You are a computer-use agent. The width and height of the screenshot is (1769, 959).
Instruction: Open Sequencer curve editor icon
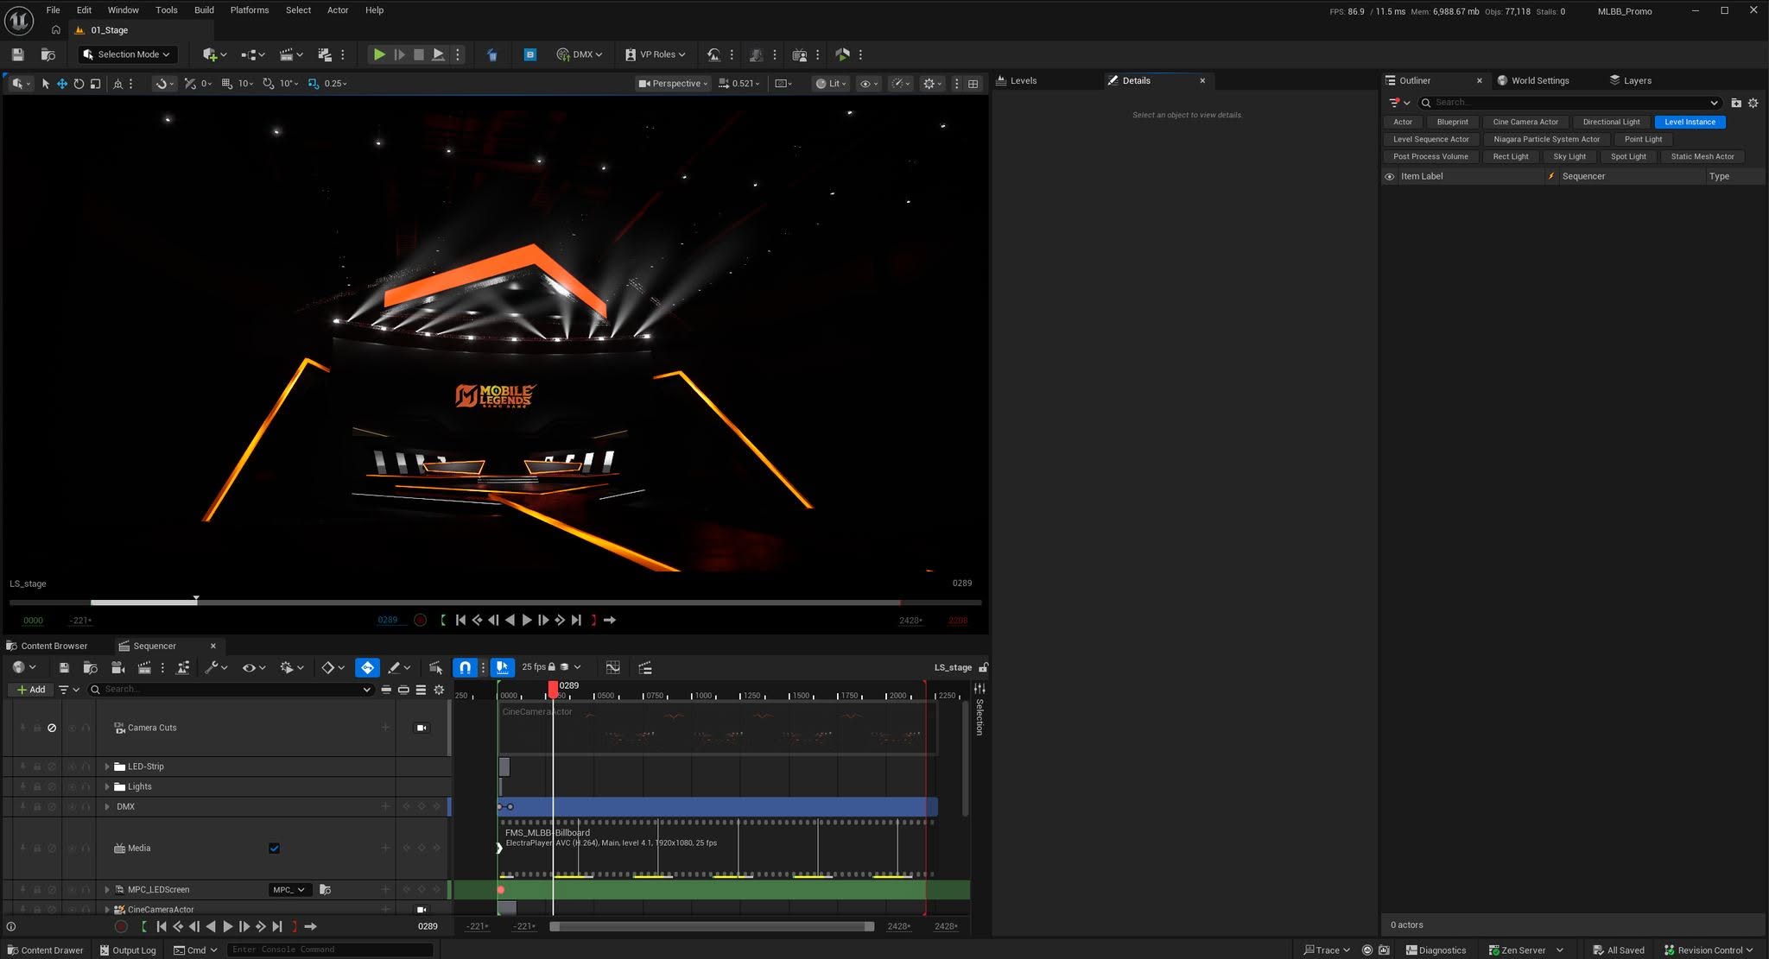(612, 667)
